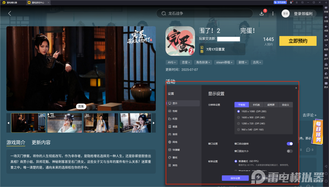Toggle 窗口自动旋转 switch off
Viewport: 329px width, 187px height.
point(289,144)
